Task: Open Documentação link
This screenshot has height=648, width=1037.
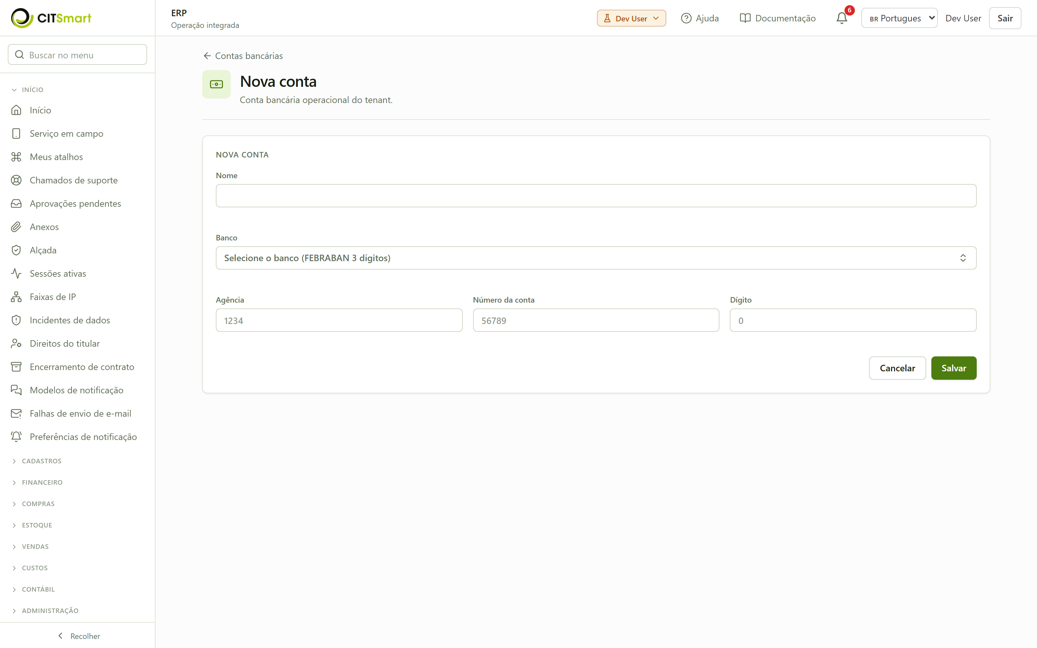Action: pos(777,18)
